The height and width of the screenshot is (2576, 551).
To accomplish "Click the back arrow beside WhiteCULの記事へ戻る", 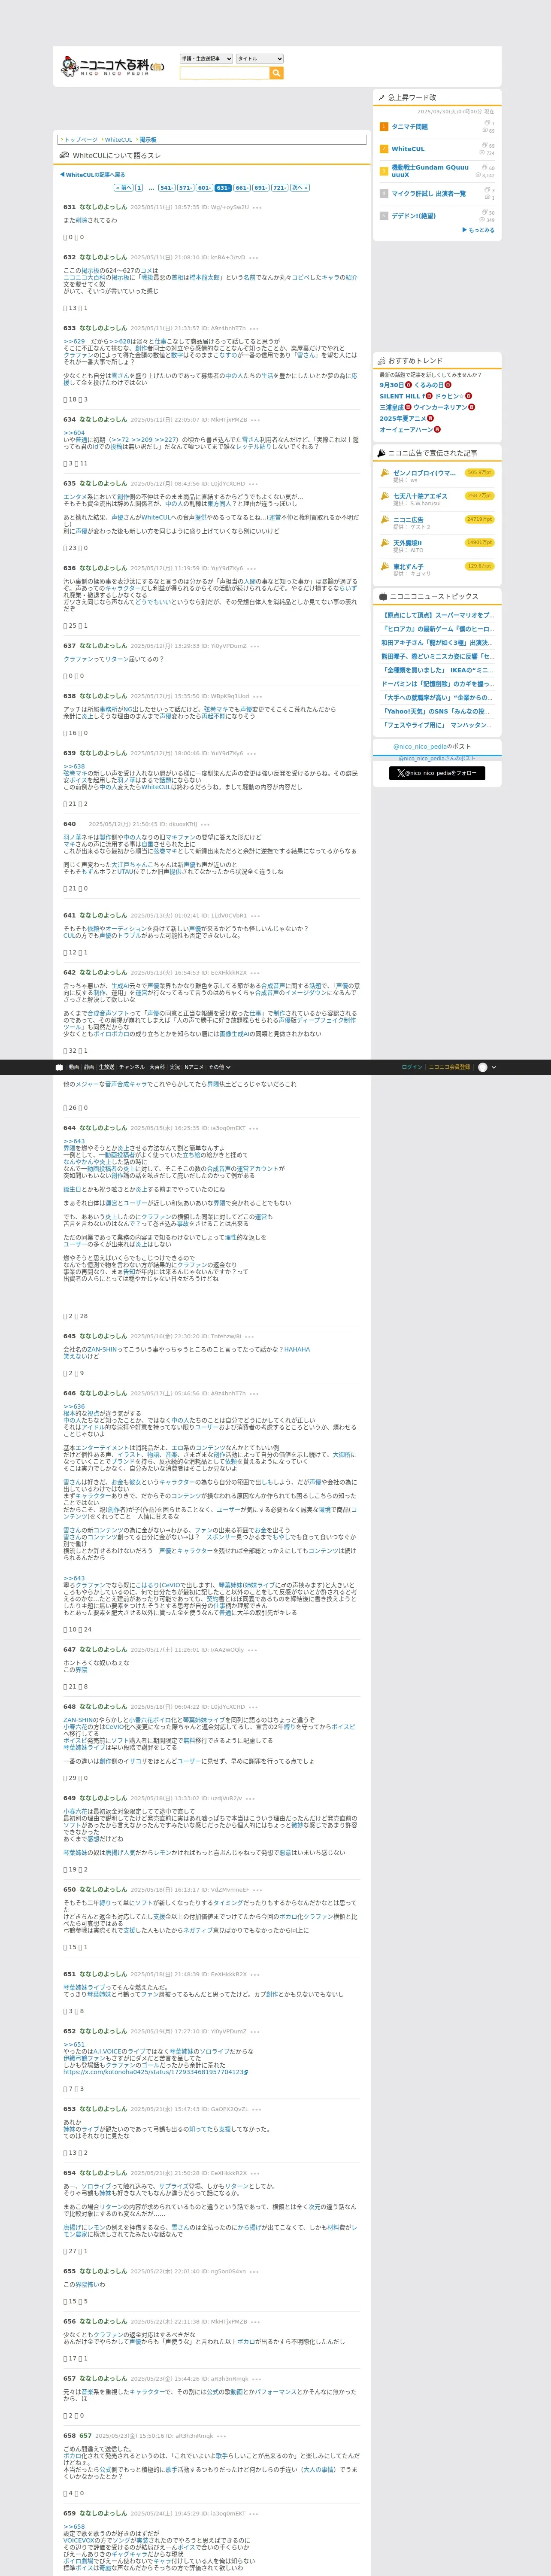I will (x=62, y=175).
